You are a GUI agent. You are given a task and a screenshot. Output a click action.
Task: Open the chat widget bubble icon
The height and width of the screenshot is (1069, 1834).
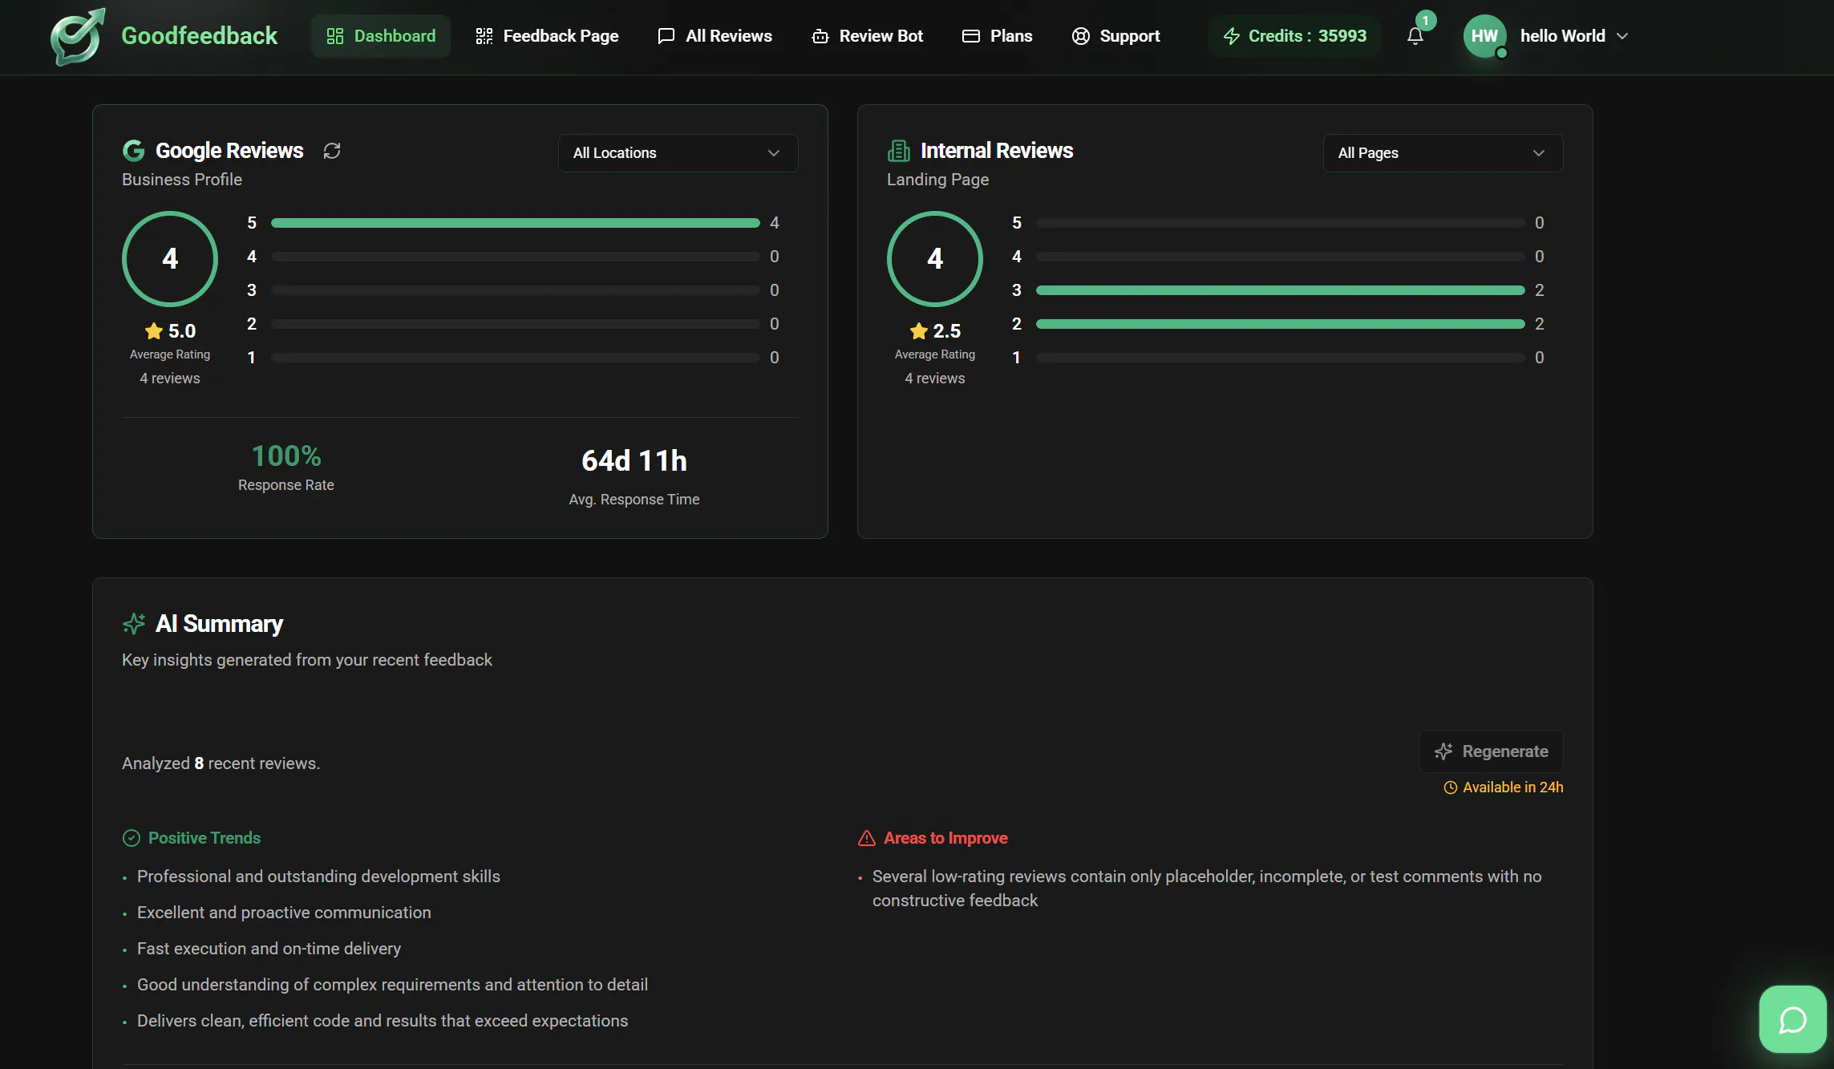(x=1792, y=1019)
